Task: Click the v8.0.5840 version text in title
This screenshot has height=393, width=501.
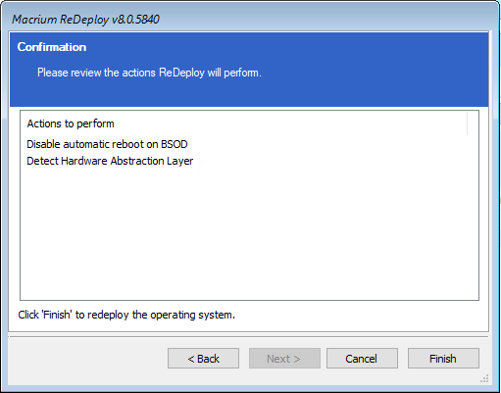Action: tap(135, 20)
